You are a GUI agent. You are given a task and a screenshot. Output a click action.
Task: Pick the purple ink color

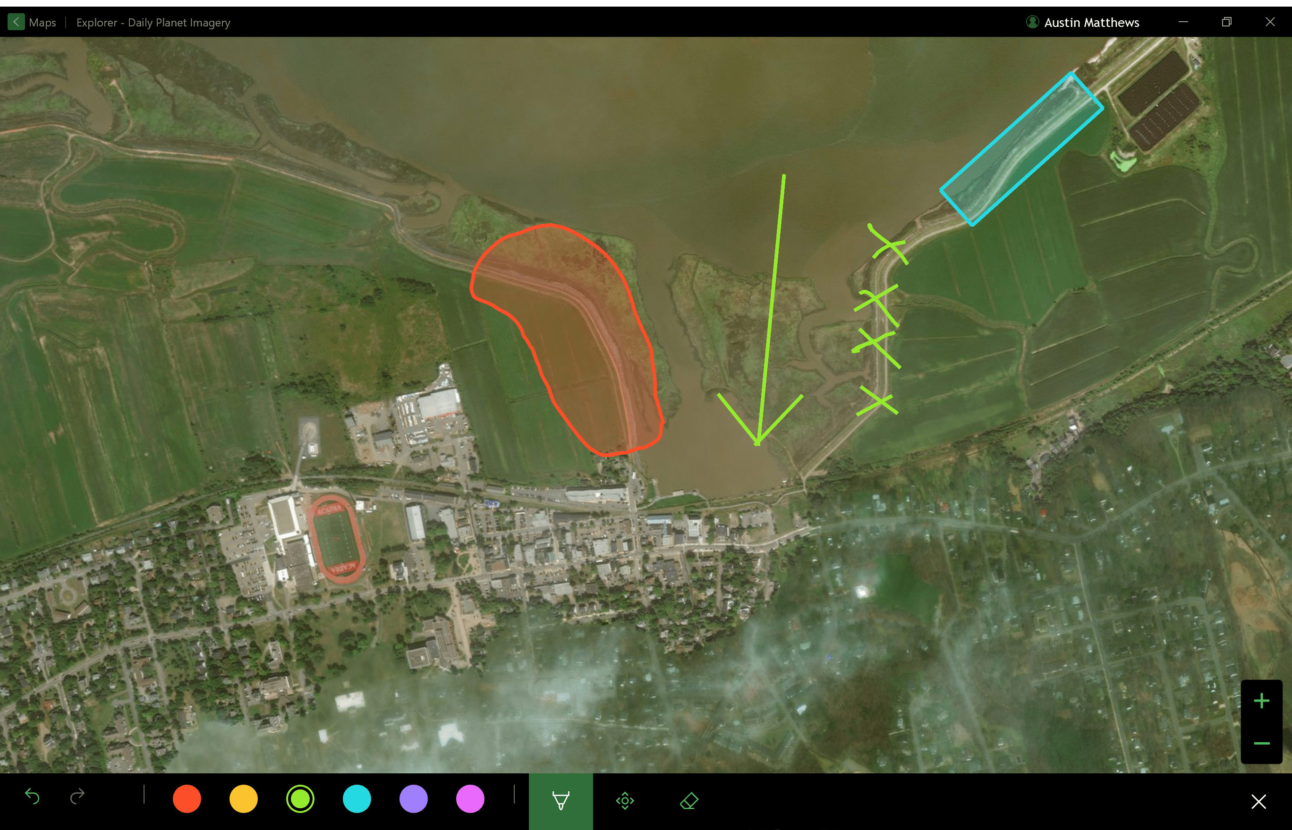(x=413, y=798)
